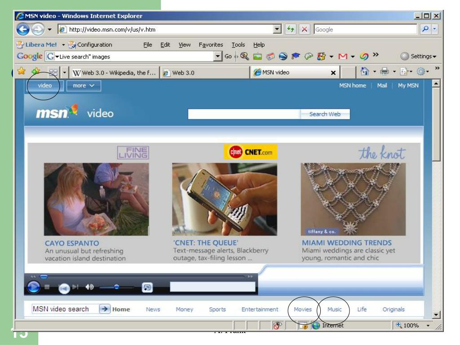Expand the more dropdown on MSN header

click(x=84, y=86)
